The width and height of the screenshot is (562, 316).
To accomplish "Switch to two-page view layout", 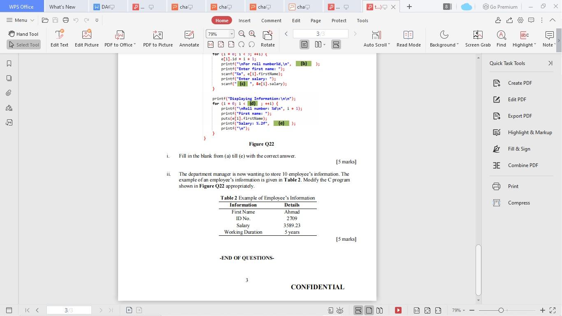I will pyautogui.click(x=317, y=44).
